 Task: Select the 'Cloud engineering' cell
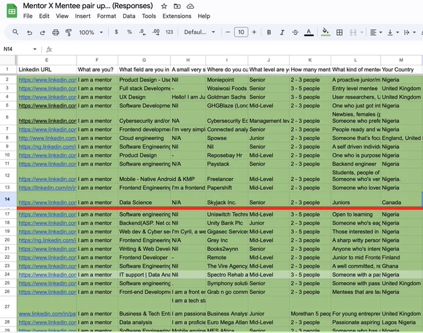(144, 138)
